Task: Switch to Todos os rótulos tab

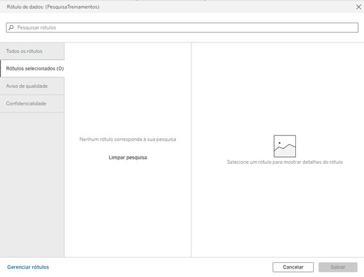Action: (32, 51)
